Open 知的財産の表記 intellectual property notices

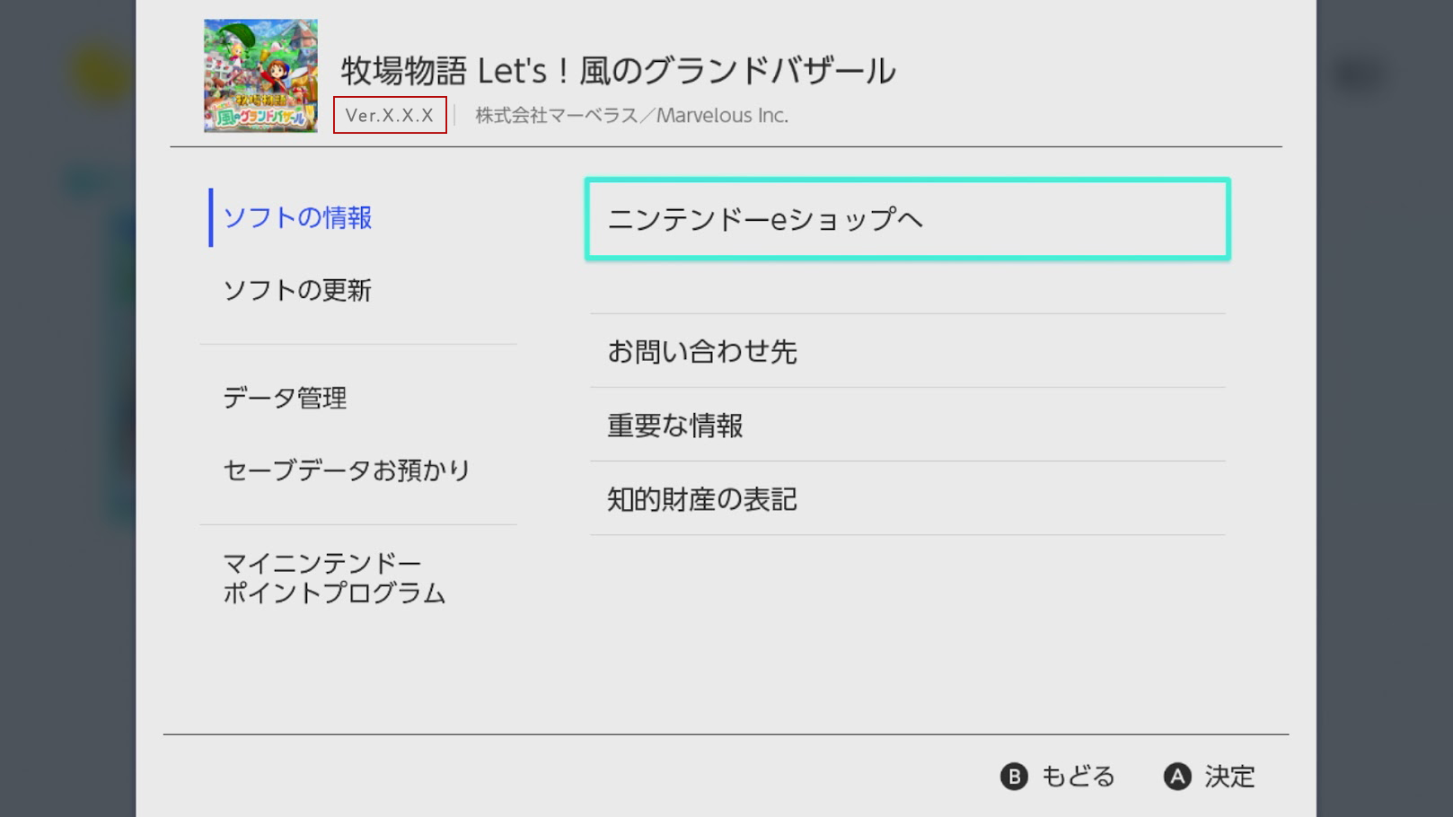702,498
